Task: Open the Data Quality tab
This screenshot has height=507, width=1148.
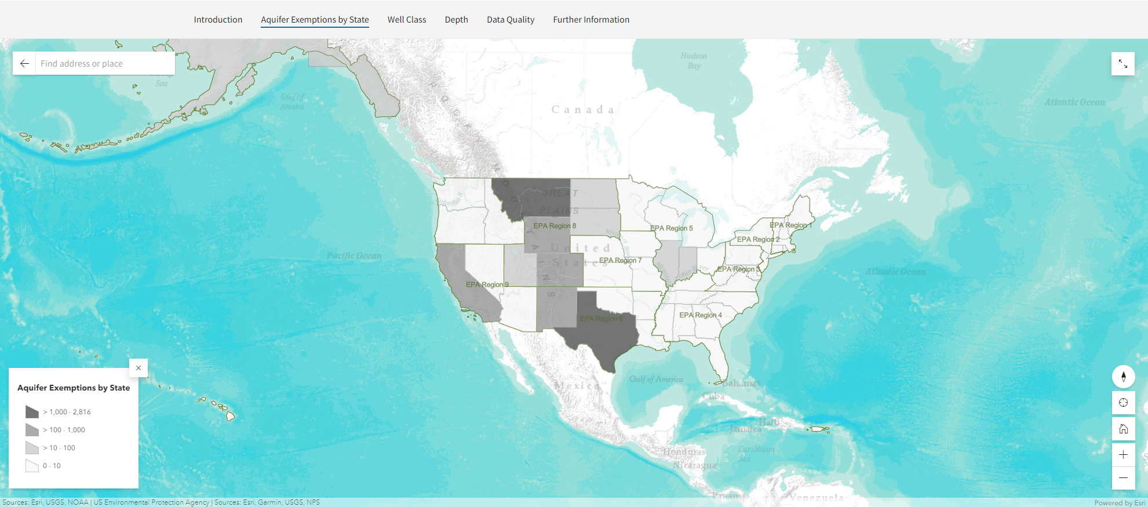Action: click(511, 20)
